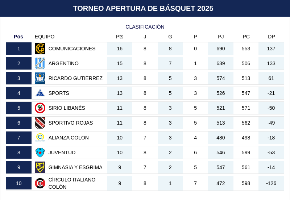Screen dimensions: 290x209
Task: Click the Argentino team crest
Action: pos(40,63)
